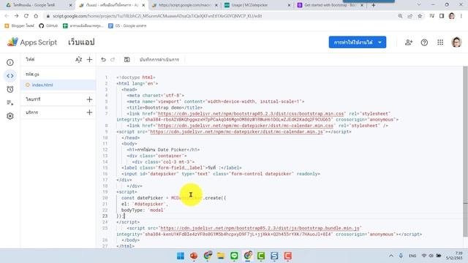Switch to the script.google.com/macros tab
The height and width of the screenshot is (263, 468).
(x=185, y=5)
